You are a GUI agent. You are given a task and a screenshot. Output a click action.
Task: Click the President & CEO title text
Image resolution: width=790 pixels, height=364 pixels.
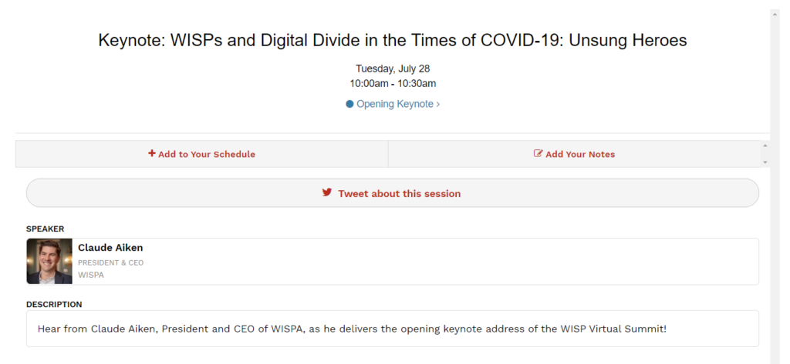click(x=111, y=262)
